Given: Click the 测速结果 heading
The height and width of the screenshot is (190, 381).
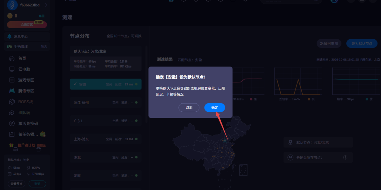Looking at the screenshot, I should pos(165,59).
